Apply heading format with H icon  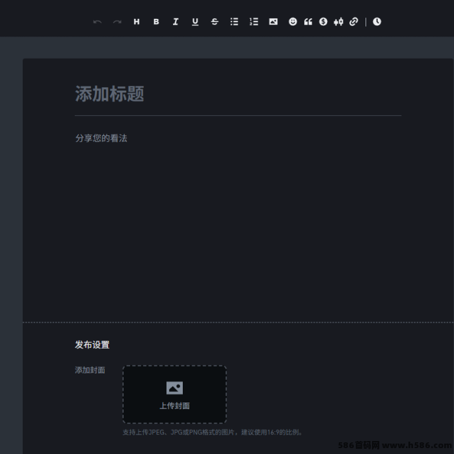pos(137,21)
